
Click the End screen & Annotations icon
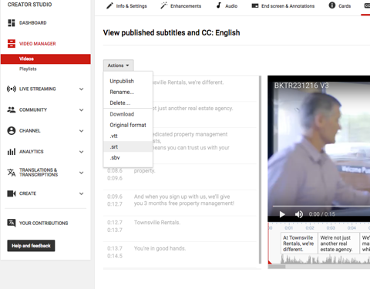click(x=255, y=5)
